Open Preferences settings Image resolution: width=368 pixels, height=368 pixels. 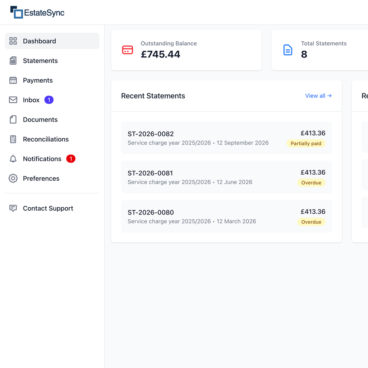click(x=52, y=178)
